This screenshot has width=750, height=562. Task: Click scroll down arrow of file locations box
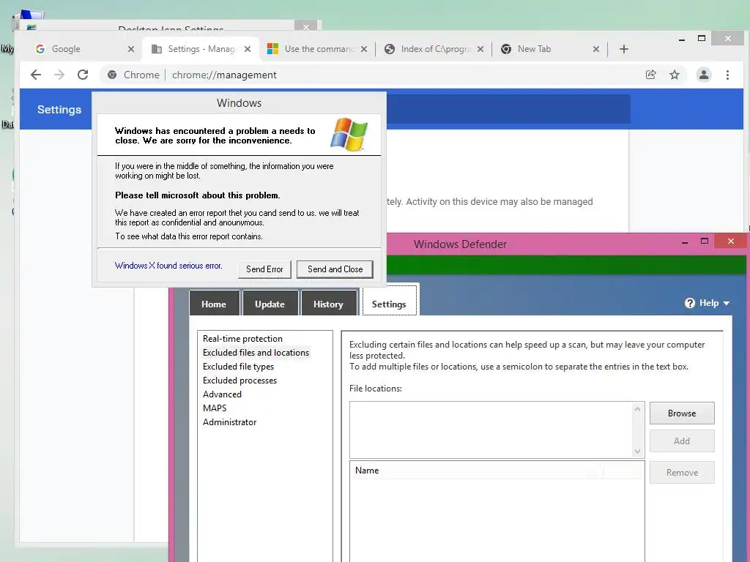click(638, 451)
